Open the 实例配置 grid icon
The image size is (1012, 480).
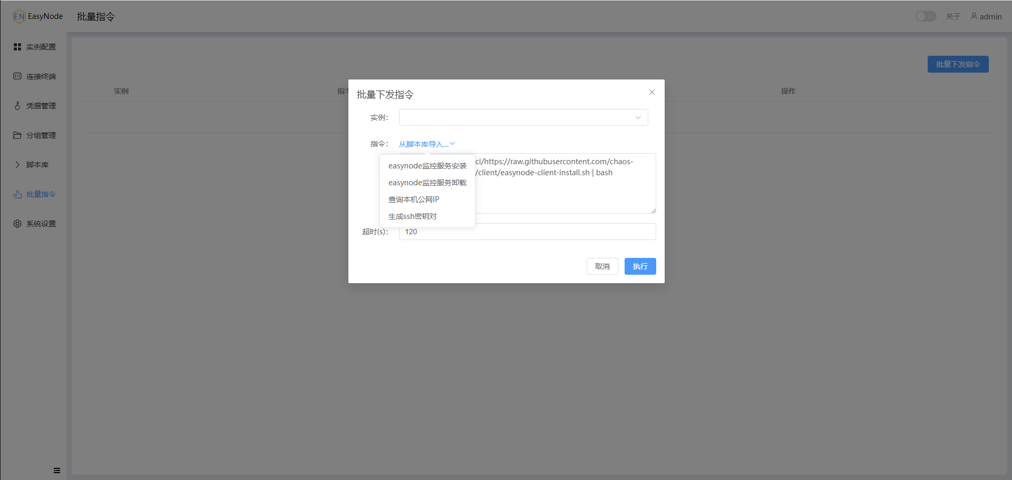[17, 47]
